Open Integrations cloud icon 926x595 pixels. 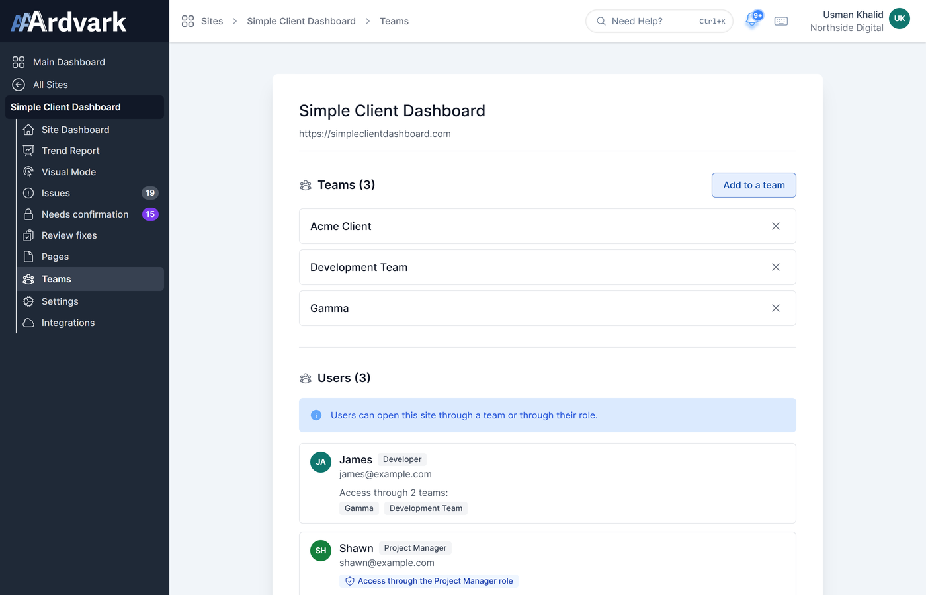[x=28, y=323]
